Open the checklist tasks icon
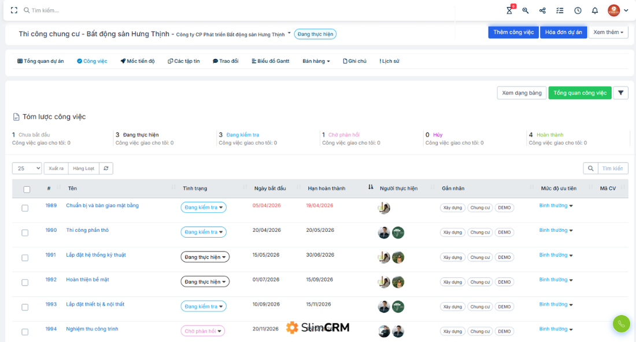The height and width of the screenshot is (342, 636). [x=560, y=10]
